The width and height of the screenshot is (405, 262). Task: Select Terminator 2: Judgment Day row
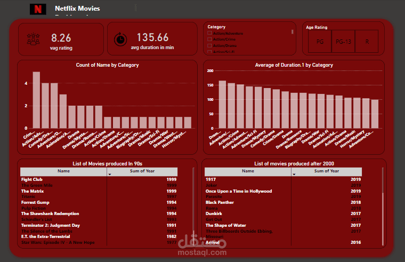coord(99,226)
